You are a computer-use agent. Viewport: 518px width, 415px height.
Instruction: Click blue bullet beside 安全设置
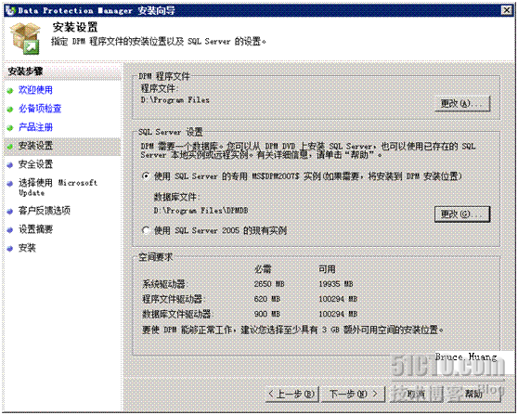pyautogui.click(x=10, y=165)
